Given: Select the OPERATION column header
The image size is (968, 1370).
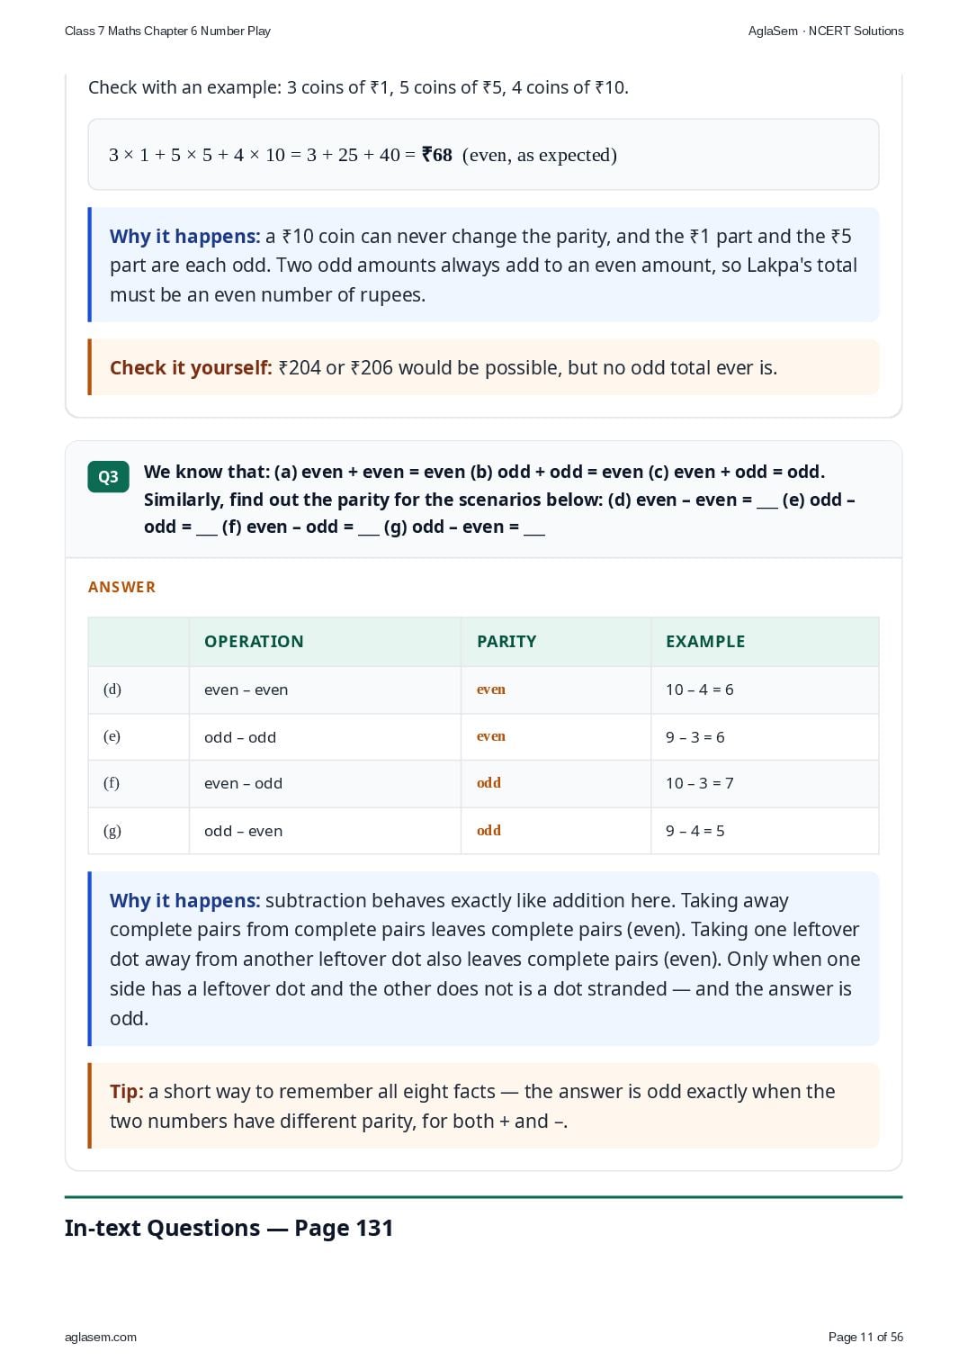Looking at the screenshot, I should pos(254,641).
